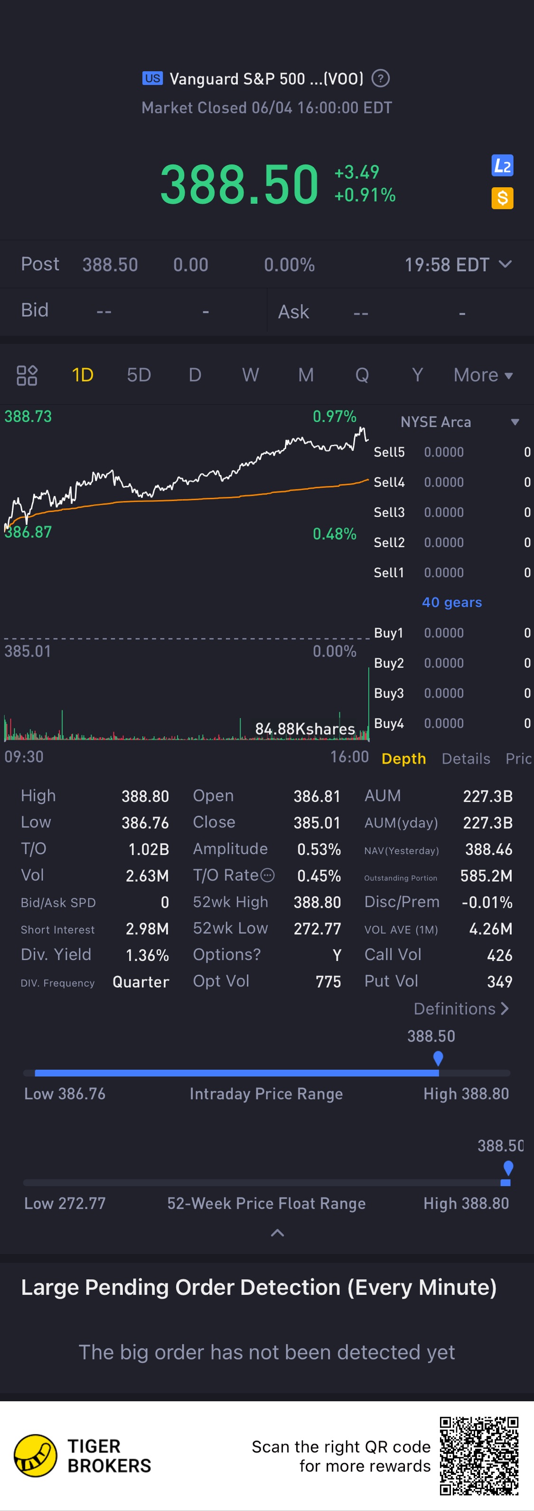Open the More chart periods dropdown
This screenshot has height=1511, width=534.
click(x=483, y=375)
